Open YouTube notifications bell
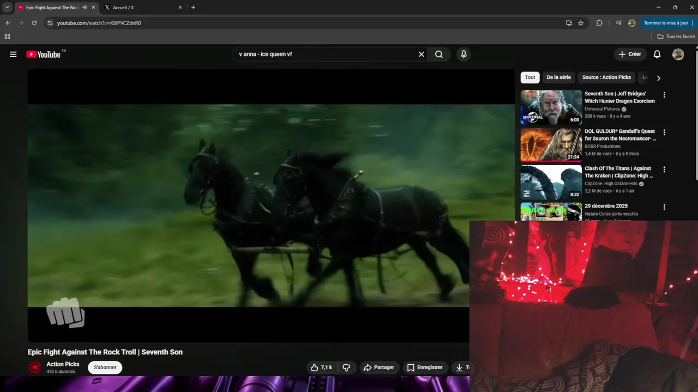 tap(657, 54)
